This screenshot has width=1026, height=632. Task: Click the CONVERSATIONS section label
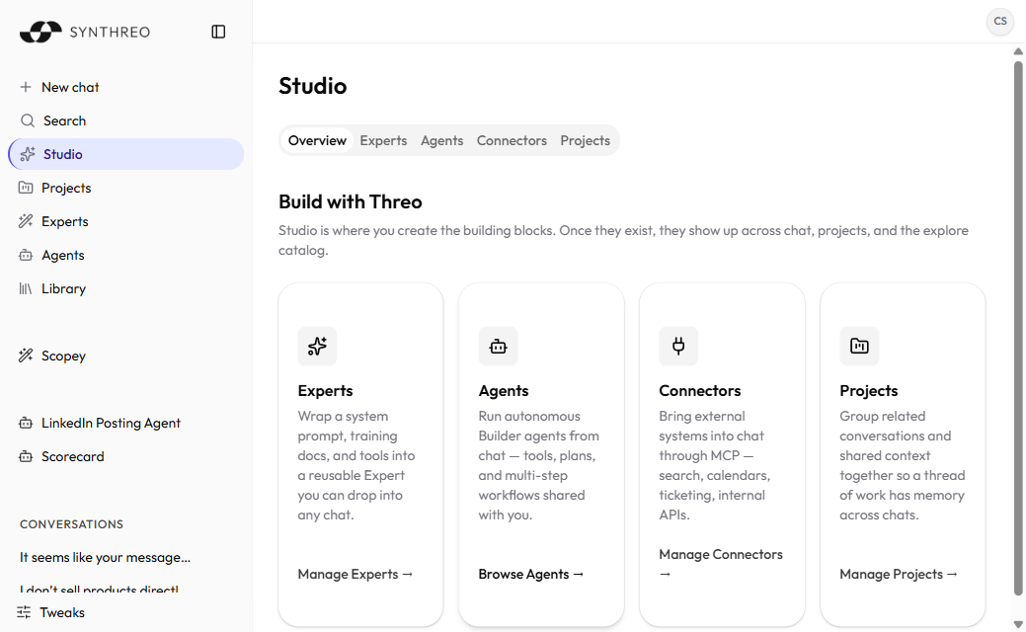click(71, 524)
